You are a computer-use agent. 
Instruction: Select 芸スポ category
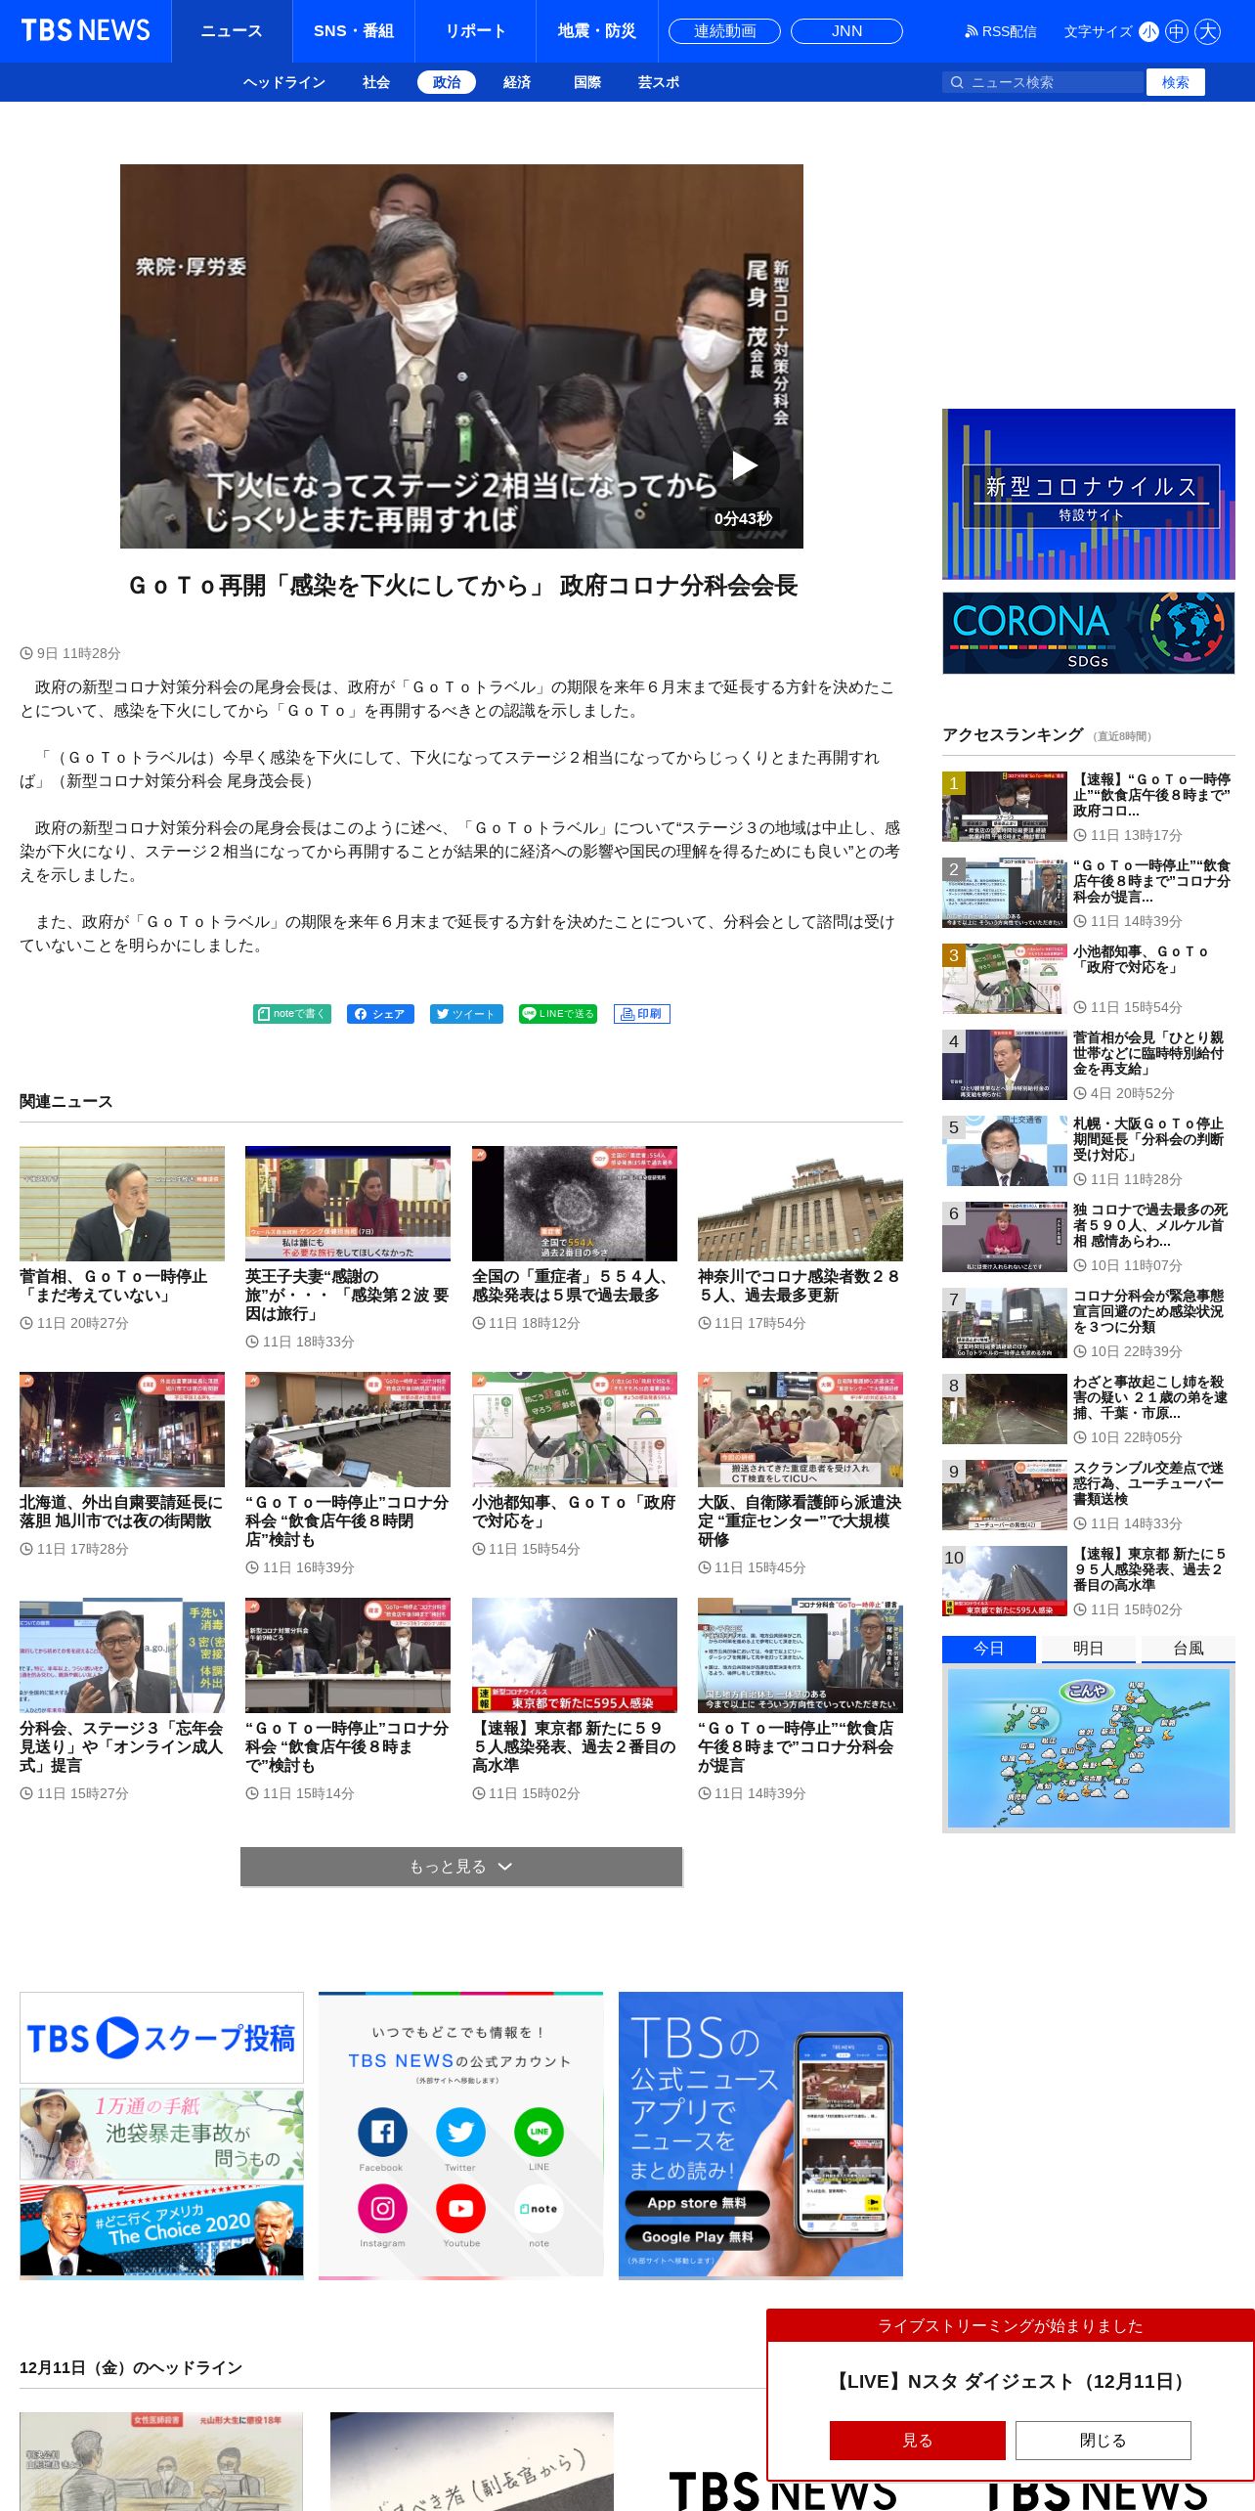(659, 82)
